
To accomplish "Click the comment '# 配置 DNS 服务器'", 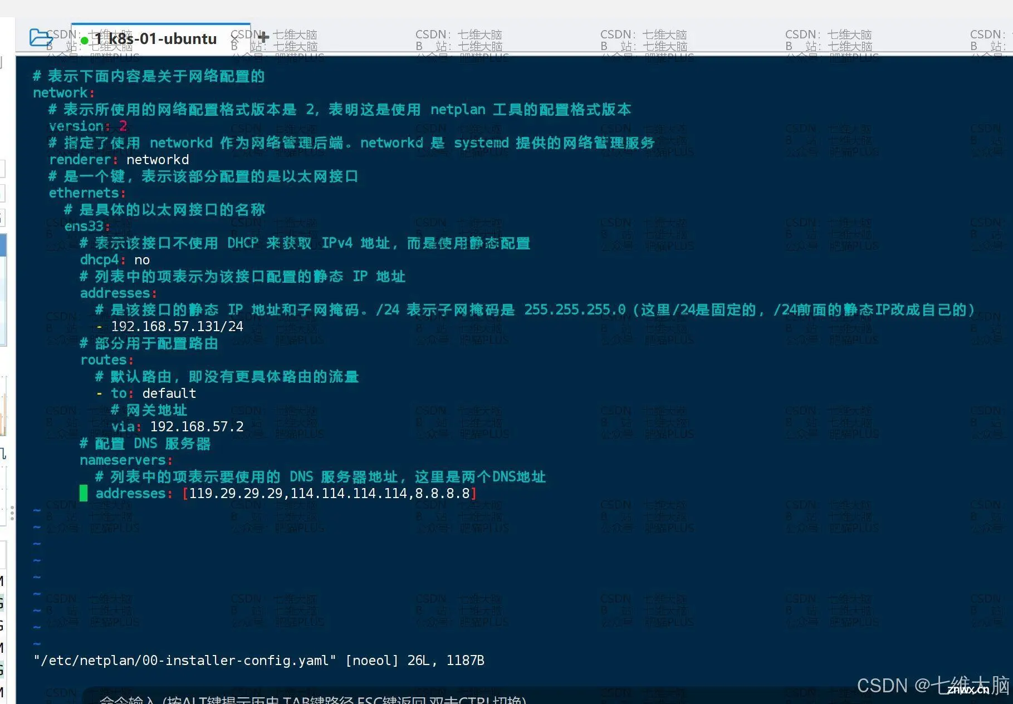I will pos(145,444).
